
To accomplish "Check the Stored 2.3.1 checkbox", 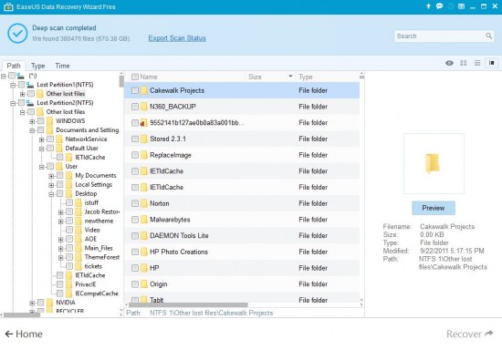I will pyautogui.click(x=135, y=139).
